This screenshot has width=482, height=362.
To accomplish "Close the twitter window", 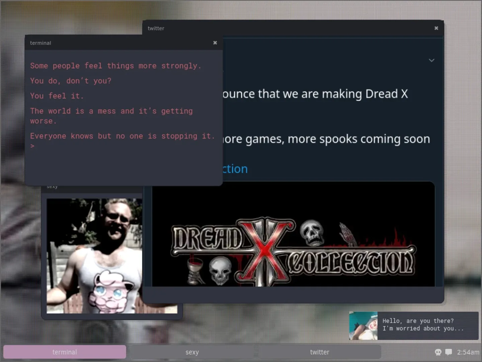I will [436, 28].
